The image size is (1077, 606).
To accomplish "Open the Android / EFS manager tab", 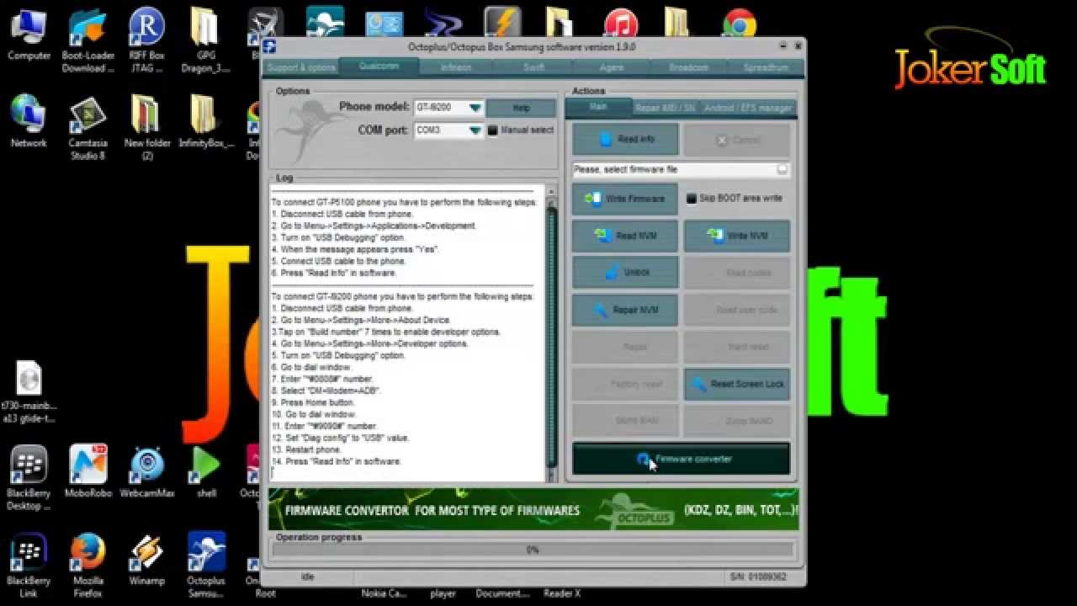I will point(747,108).
